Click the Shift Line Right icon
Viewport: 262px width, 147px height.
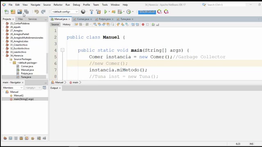point(137,24)
